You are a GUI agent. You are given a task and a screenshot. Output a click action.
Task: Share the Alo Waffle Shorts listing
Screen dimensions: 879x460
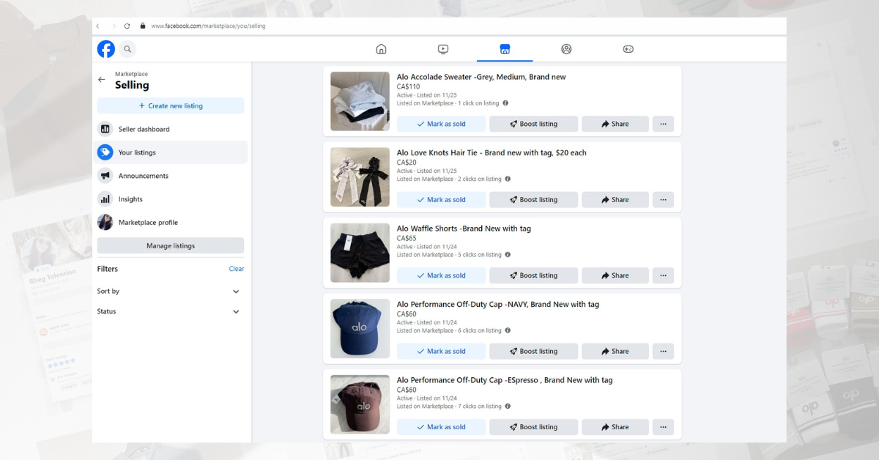click(615, 275)
